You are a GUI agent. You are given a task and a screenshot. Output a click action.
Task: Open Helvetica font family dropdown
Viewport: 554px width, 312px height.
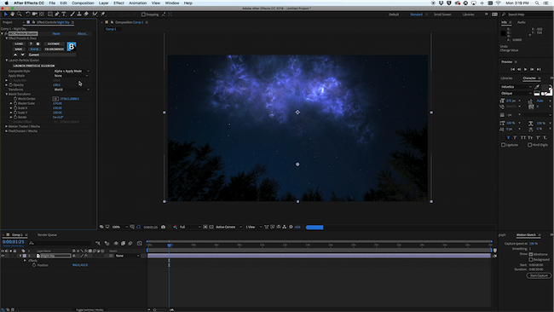516,87
